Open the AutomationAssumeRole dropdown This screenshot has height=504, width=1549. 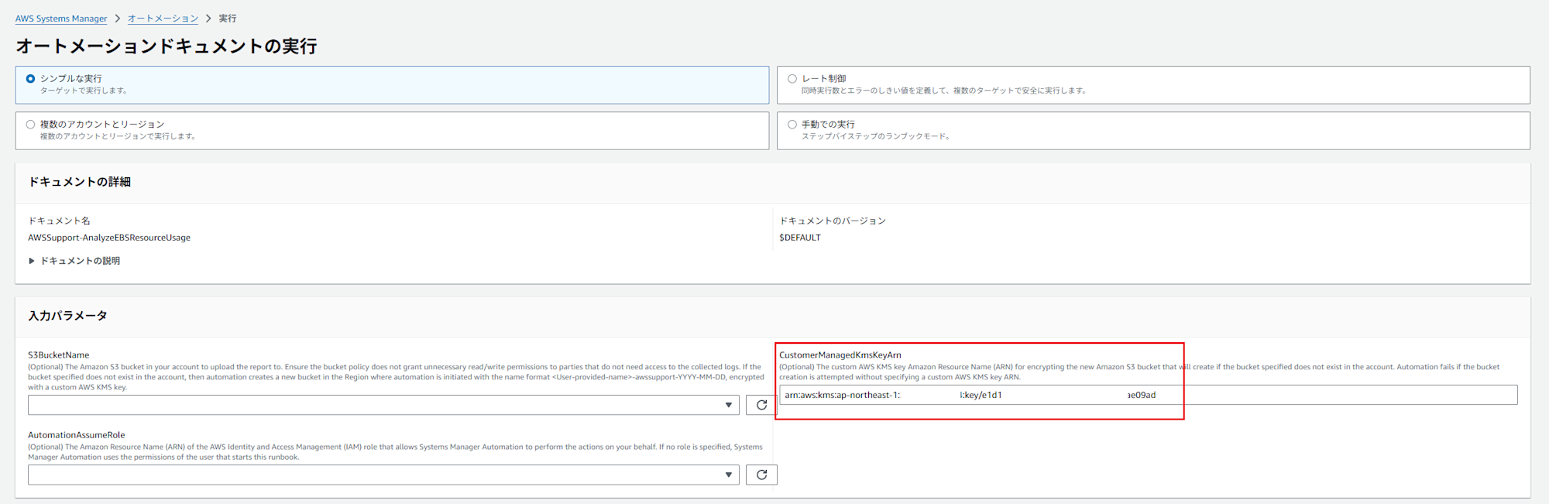pyautogui.click(x=383, y=475)
